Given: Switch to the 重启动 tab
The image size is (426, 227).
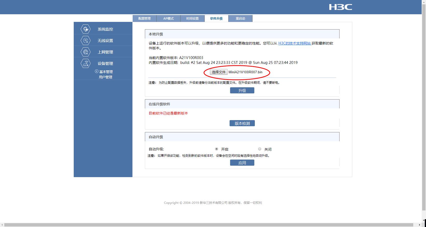Looking at the screenshot, I should (x=241, y=19).
